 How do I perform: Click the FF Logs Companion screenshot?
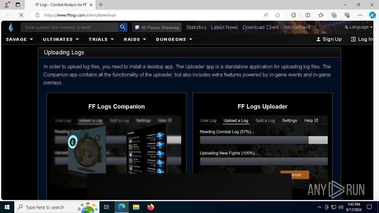116,152
